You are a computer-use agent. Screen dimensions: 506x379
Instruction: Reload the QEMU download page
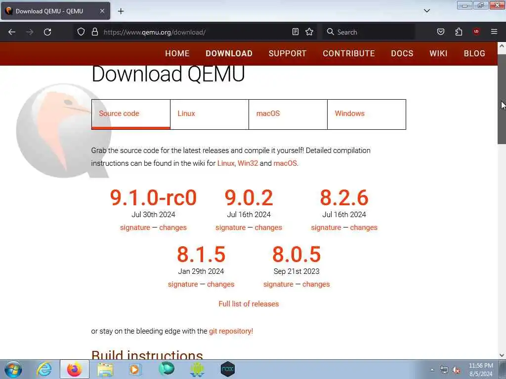point(47,32)
